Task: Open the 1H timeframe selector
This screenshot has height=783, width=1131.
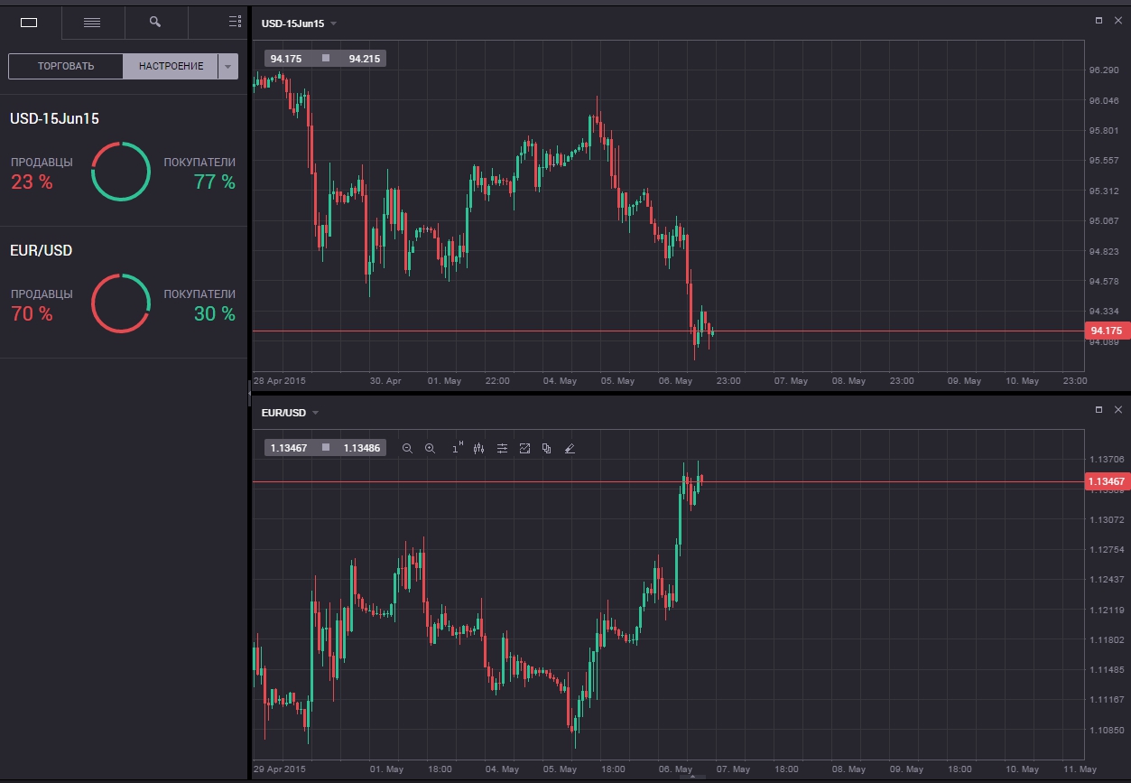Action: click(457, 448)
